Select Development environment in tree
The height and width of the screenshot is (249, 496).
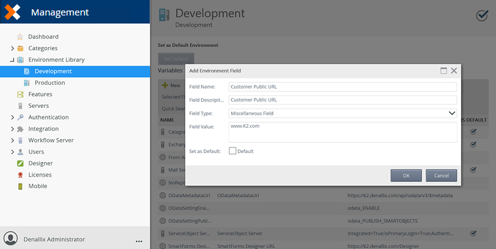[x=53, y=71]
